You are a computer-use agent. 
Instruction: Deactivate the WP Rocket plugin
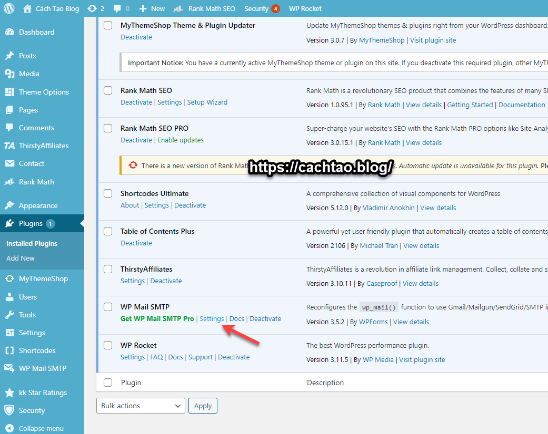tap(234, 357)
